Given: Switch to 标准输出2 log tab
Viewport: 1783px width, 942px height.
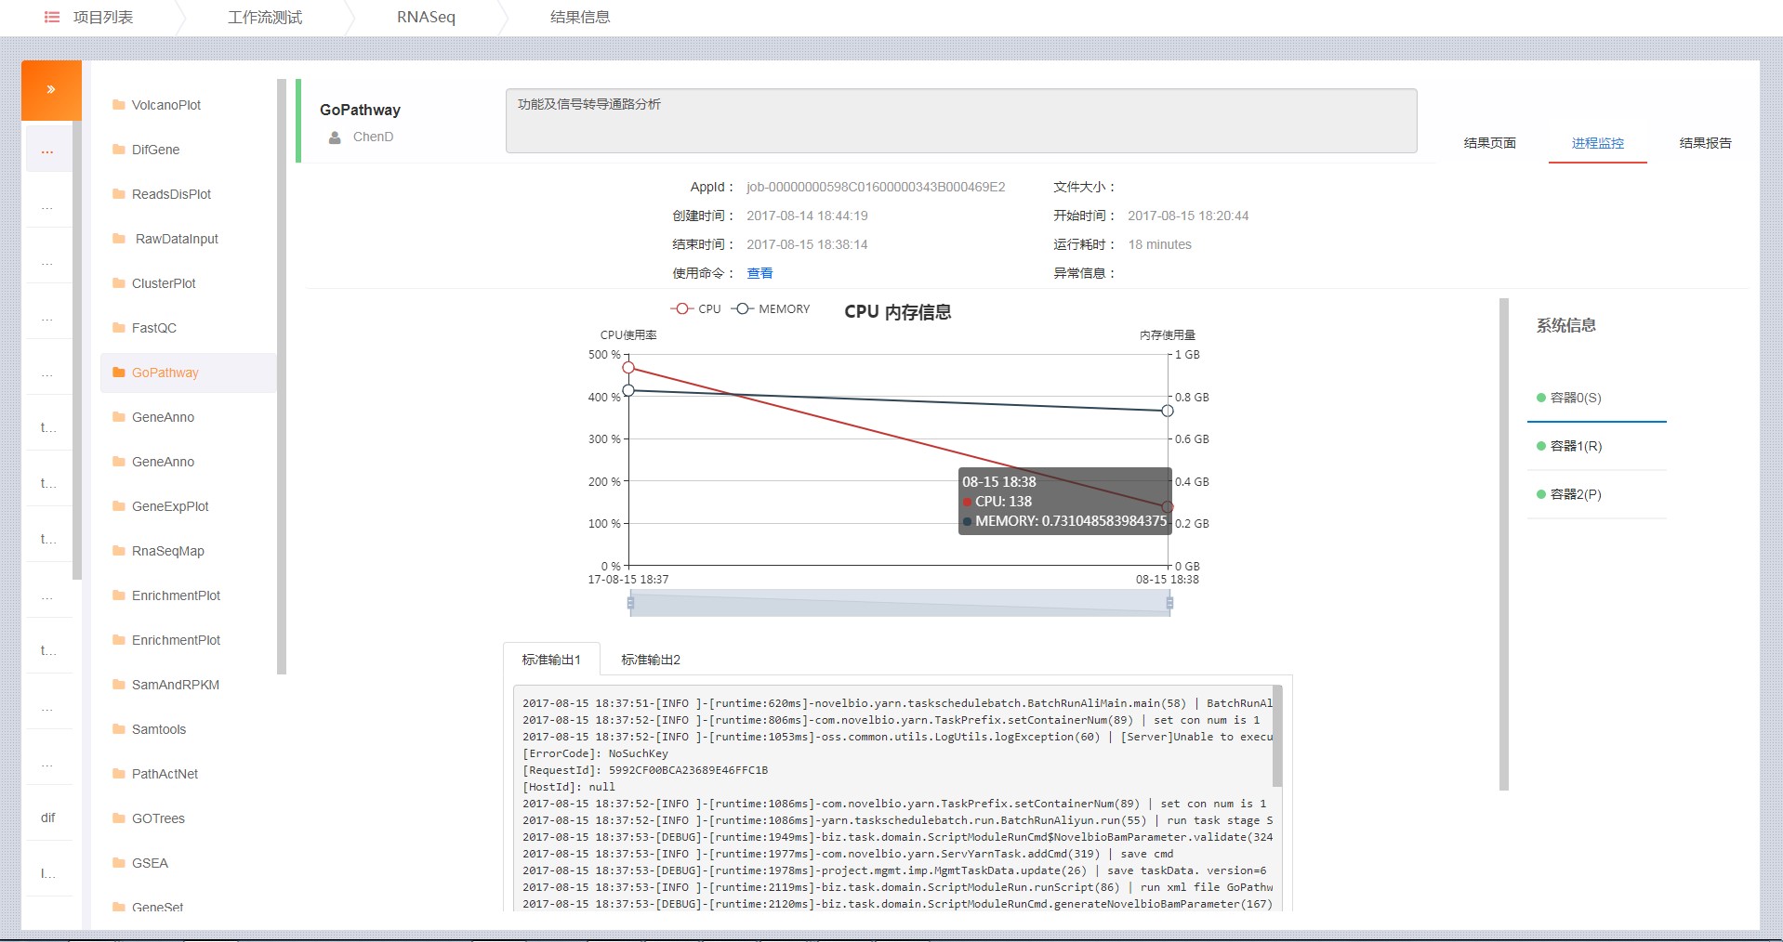Looking at the screenshot, I should pos(650,660).
